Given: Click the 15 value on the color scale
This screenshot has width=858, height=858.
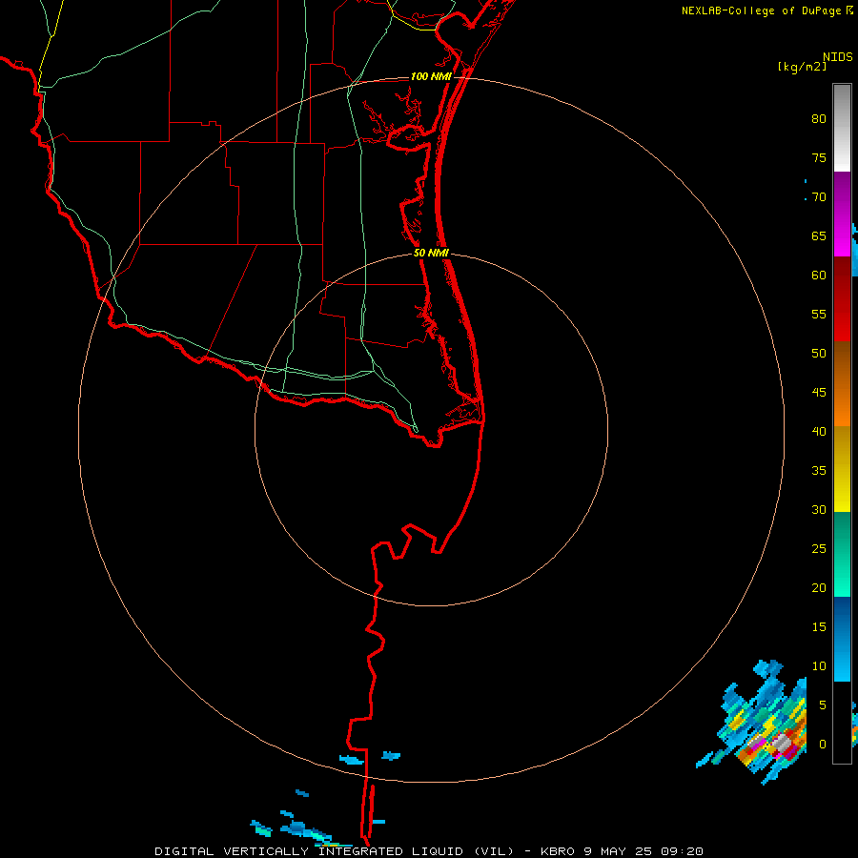Looking at the screenshot, I should [x=819, y=627].
